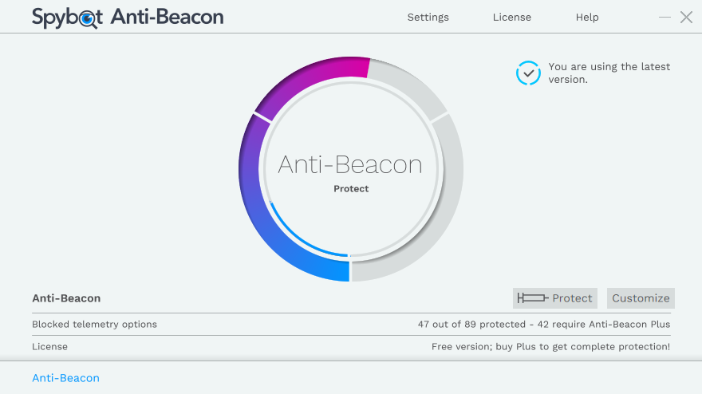Screen dimensions: 702x394
Task: Open the License menu
Action: point(511,17)
